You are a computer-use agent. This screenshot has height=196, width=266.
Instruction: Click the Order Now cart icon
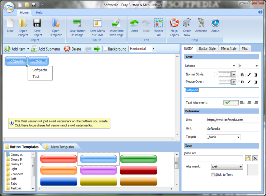[x=187, y=22]
